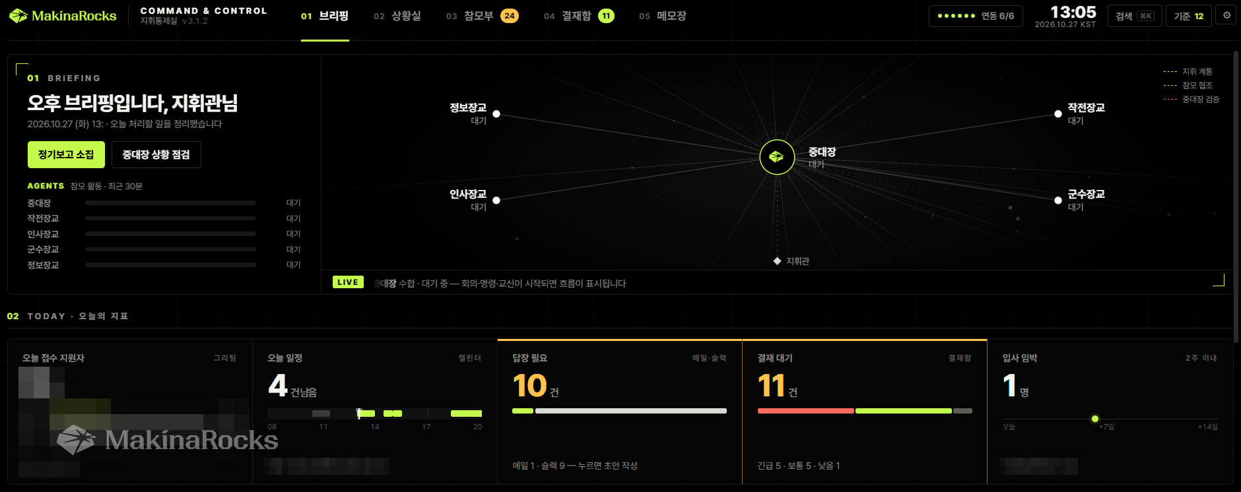Click the red segment of 결재 대기 bar
The width and height of the screenshot is (1241, 492).
[805, 411]
